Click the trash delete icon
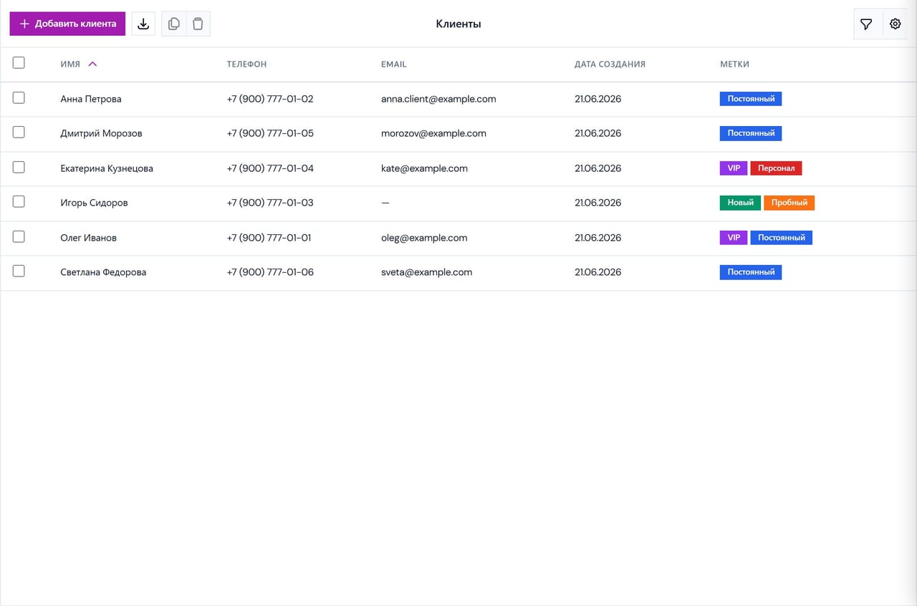The height and width of the screenshot is (606, 917). click(198, 24)
